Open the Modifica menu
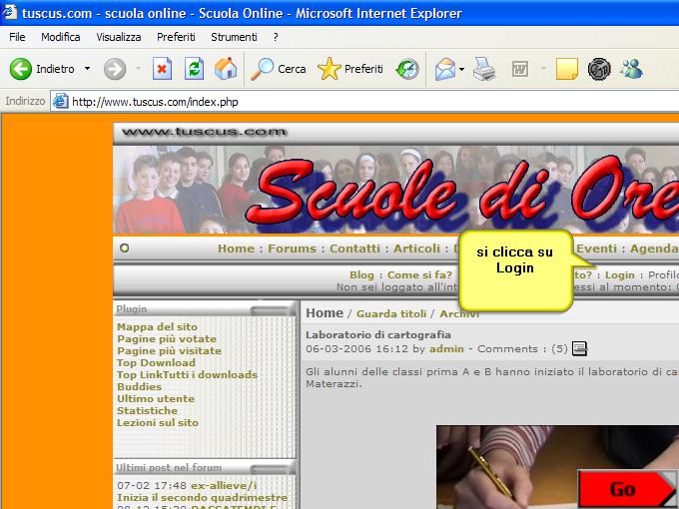The image size is (679, 509). [x=61, y=37]
